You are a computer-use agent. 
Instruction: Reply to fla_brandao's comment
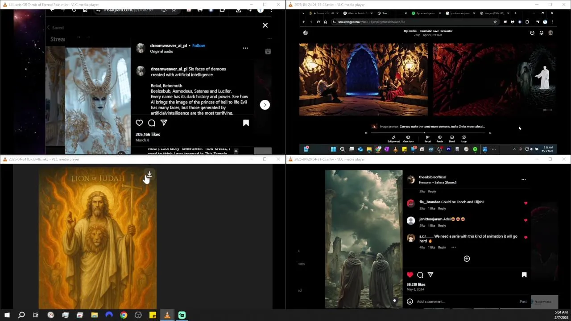[442, 209]
